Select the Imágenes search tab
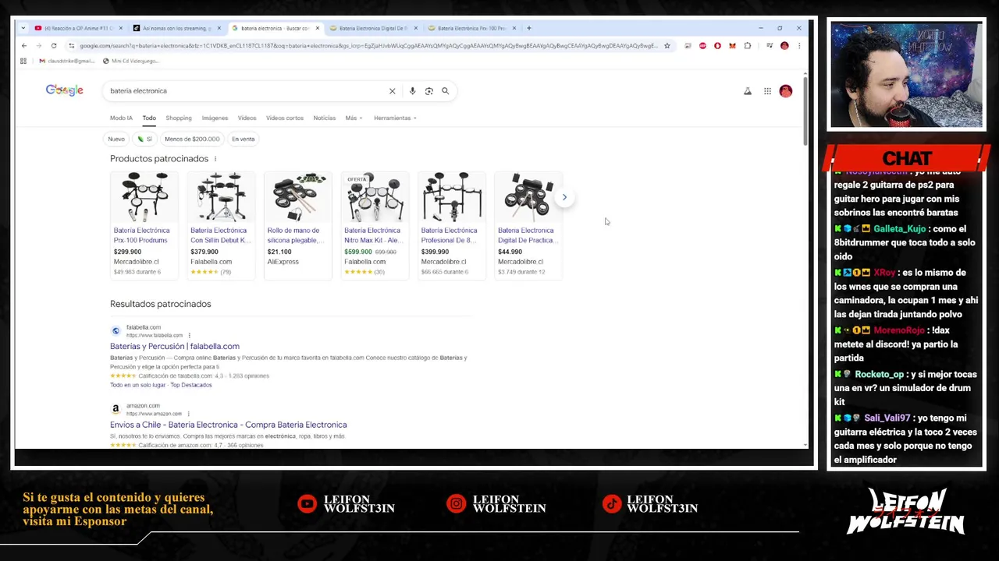 click(215, 118)
